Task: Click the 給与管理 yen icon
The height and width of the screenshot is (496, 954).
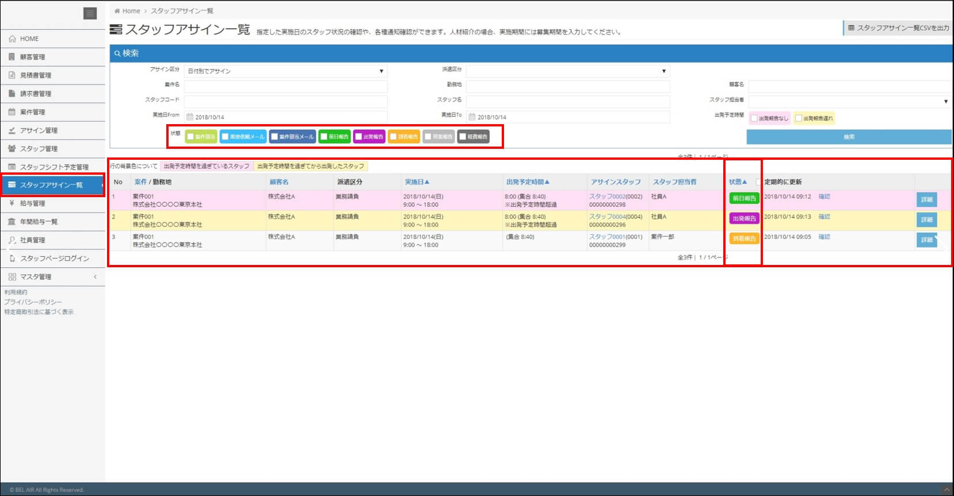Action: coord(12,203)
